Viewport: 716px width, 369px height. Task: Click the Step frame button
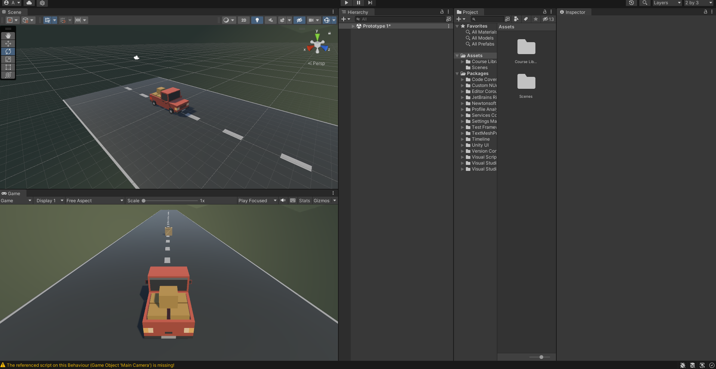pos(370,3)
